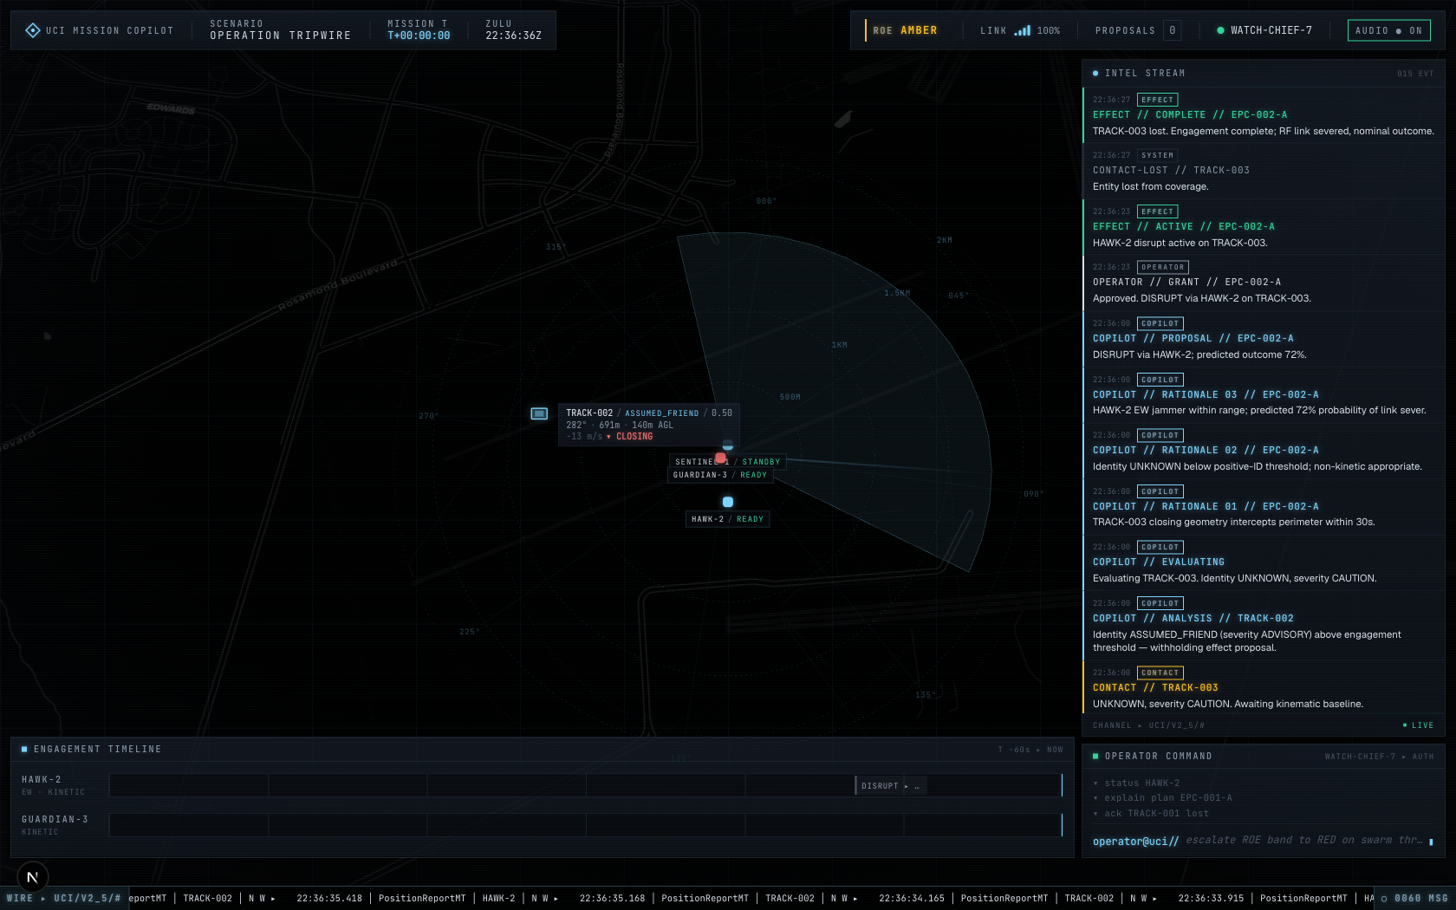Click the yellow CONTACT tag at 22:36:00
The height and width of the screenshot is (910, 1456).
1160,673
